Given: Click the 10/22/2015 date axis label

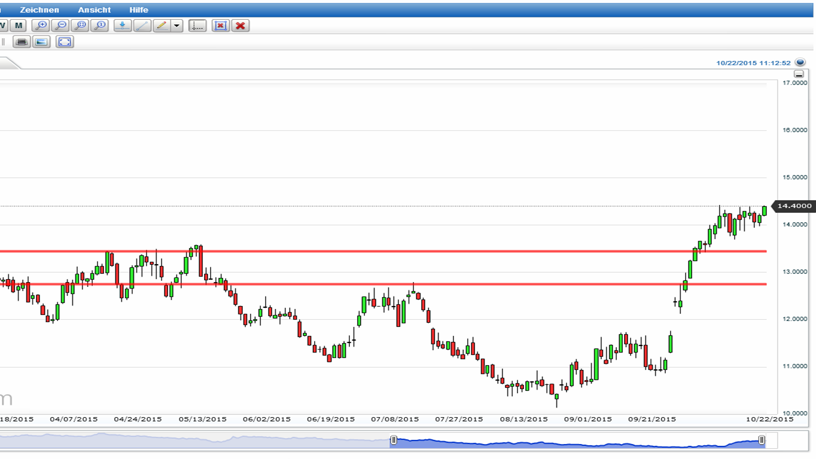Looking at the screenshot, I should coord(770,420).
